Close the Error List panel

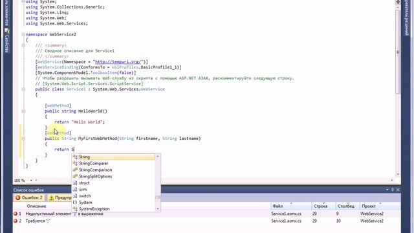(398, 190)
